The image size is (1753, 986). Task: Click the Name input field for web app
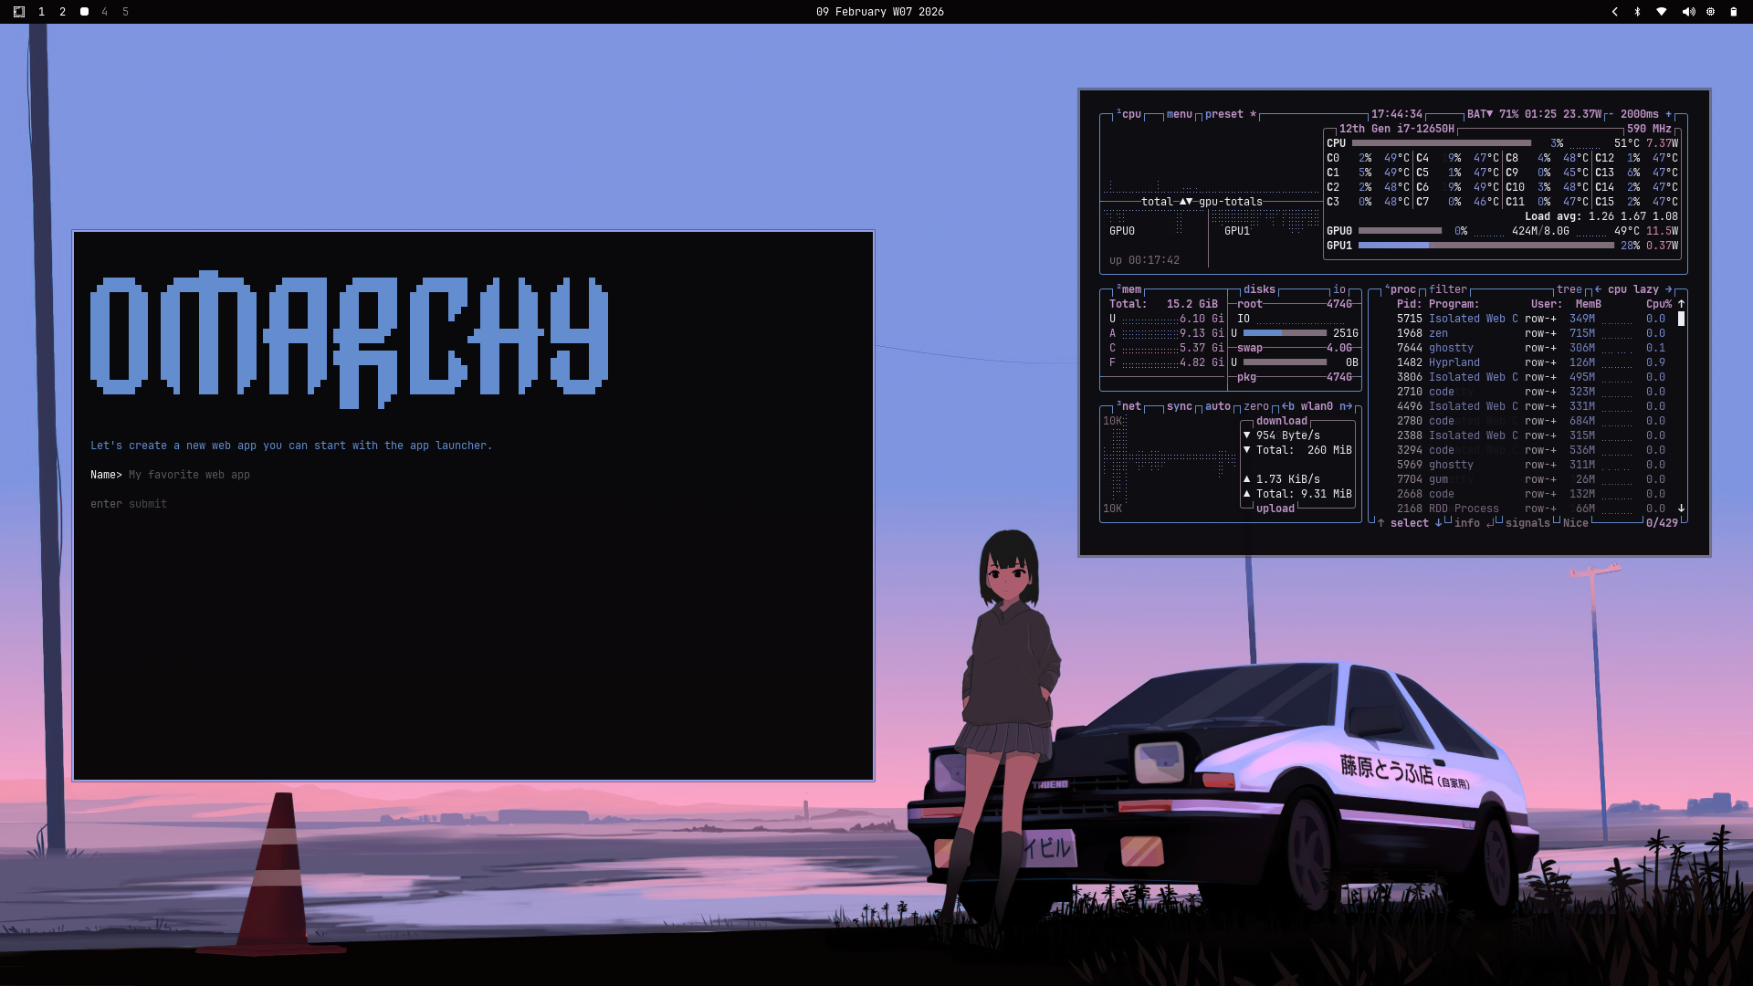(189, 475)
